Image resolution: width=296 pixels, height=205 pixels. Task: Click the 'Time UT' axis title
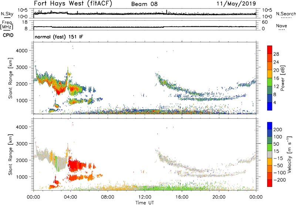point(145,203)
